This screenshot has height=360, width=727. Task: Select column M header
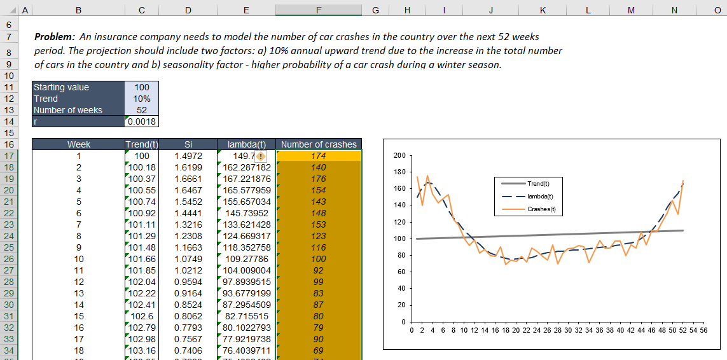click(x=630, y=10)
